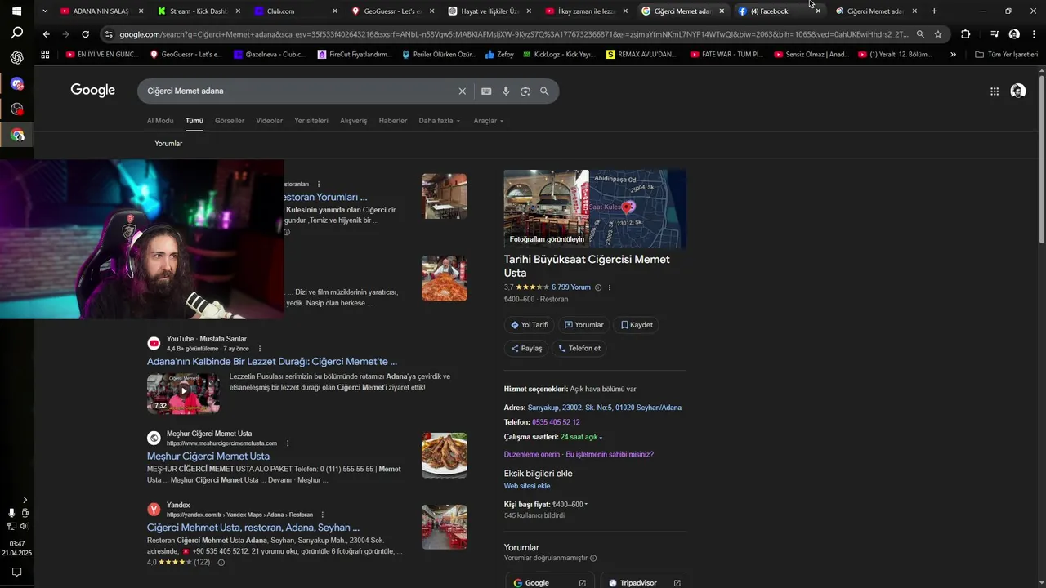The image size is (1046, 588).
Task: Switch to the Görseller tab
Action: pos(230,121)
